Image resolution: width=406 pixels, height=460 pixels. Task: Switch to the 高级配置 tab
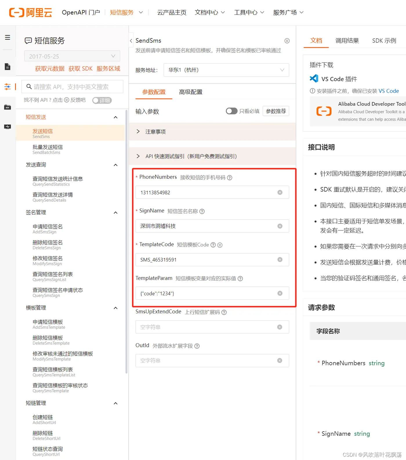191,92
